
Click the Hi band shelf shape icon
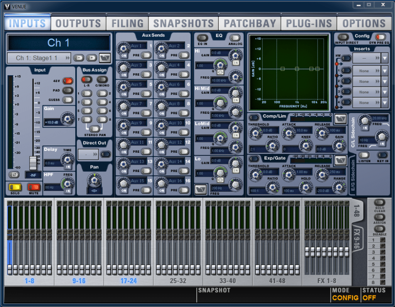pos(220,72)
